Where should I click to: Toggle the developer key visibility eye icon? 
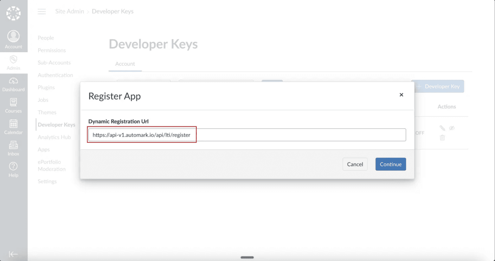tap(452, 128)
